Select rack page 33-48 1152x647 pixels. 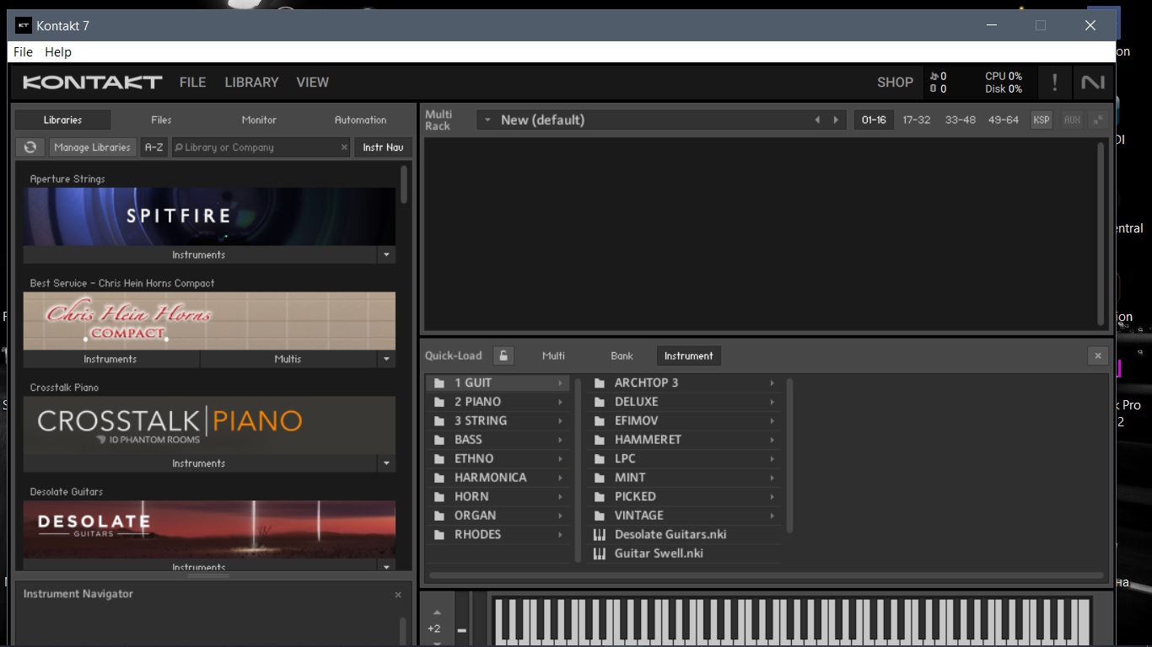(961, 120)
